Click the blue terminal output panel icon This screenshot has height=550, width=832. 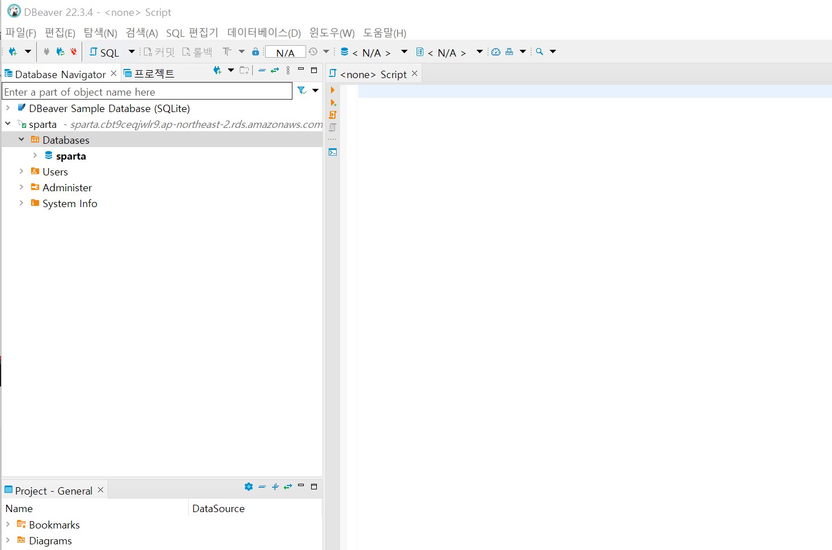tap(333, 152)
